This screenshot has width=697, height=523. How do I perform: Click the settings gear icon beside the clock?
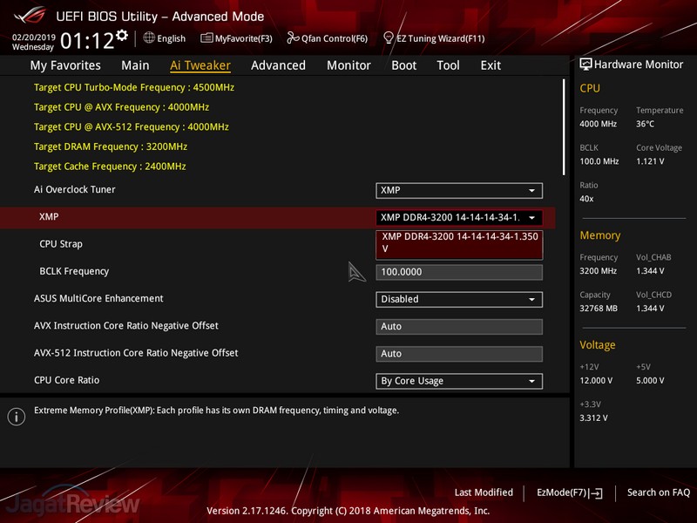[x=122, y=36]
